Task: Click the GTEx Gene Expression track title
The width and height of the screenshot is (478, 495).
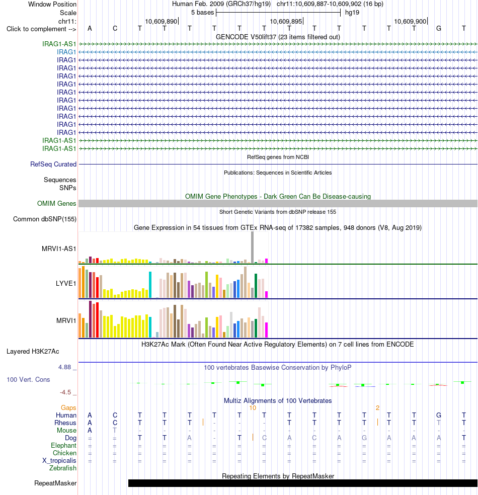Action: (x=278, y=227)
